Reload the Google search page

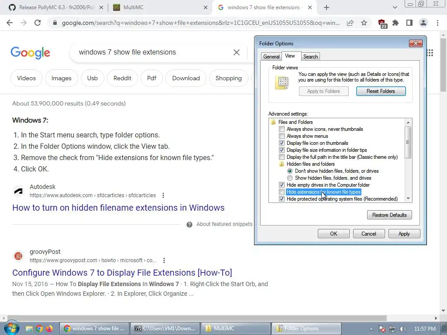pyautogui.click(x=38, y=23)
